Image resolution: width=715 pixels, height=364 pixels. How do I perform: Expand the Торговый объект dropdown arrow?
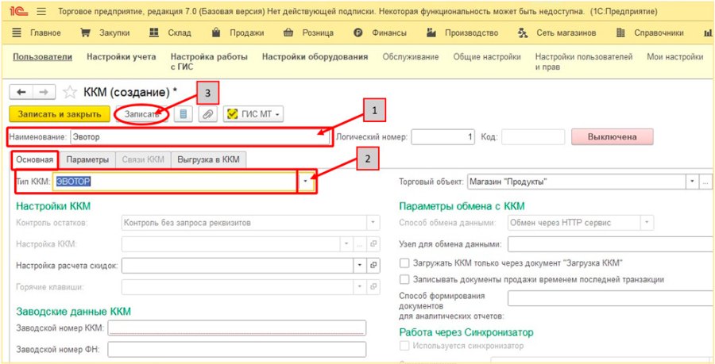tap(692, 182)
